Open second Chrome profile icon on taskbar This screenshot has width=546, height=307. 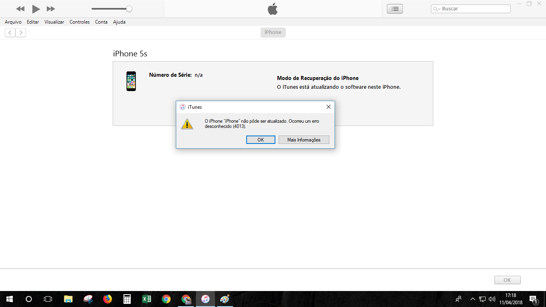coord(186,299)
